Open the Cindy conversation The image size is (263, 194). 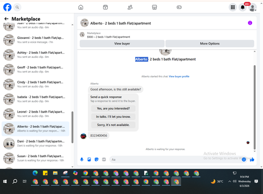click(35, 84)
